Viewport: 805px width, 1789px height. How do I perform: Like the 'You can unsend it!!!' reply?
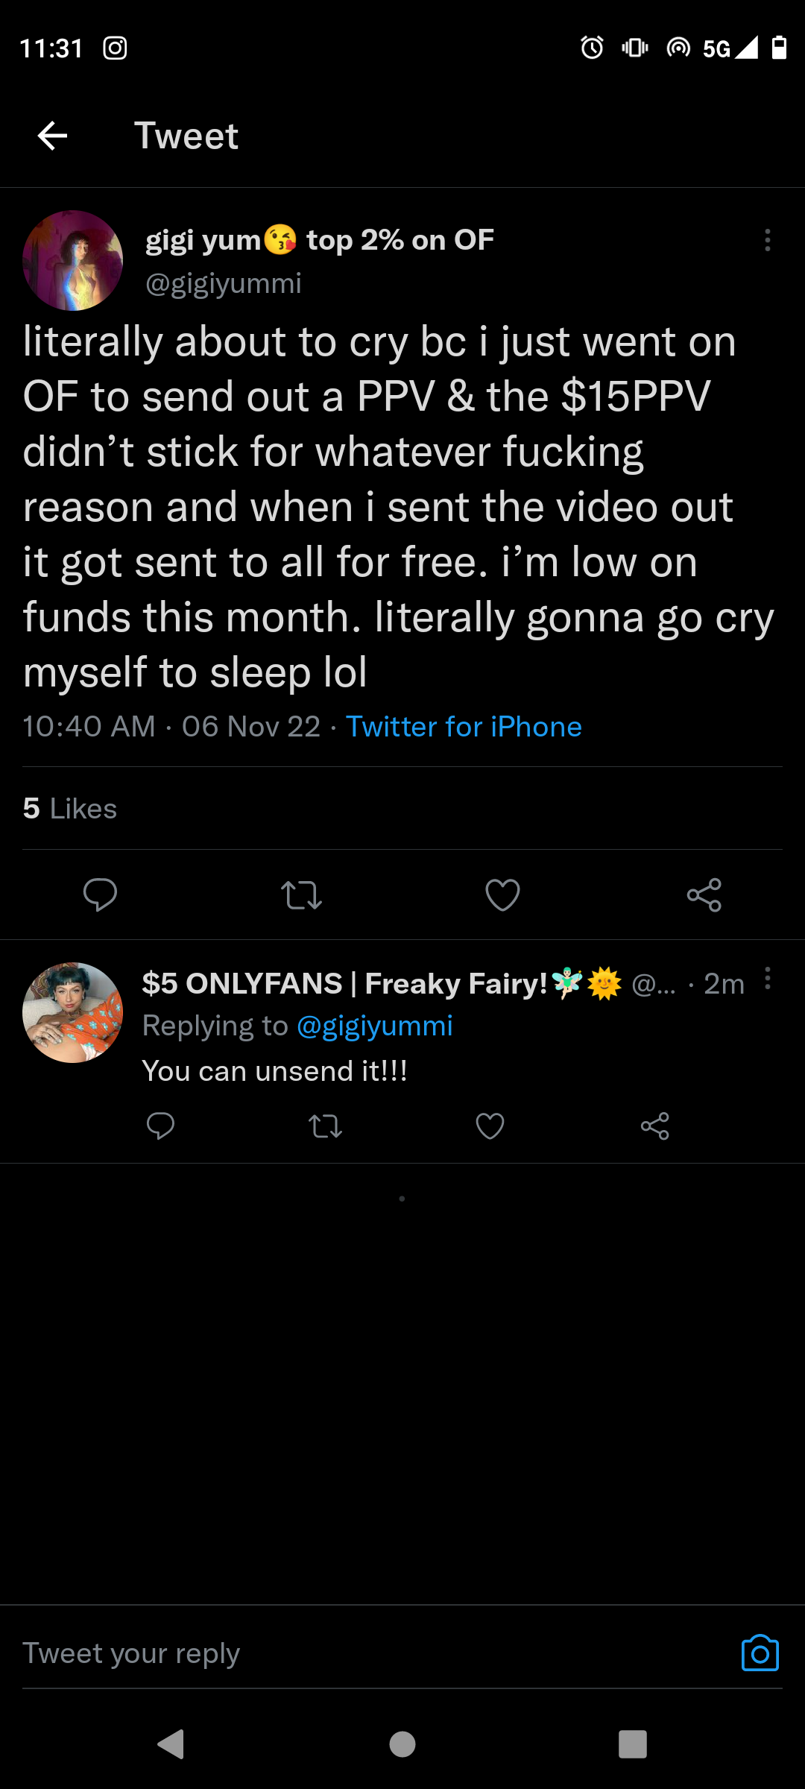(490, 1126)
